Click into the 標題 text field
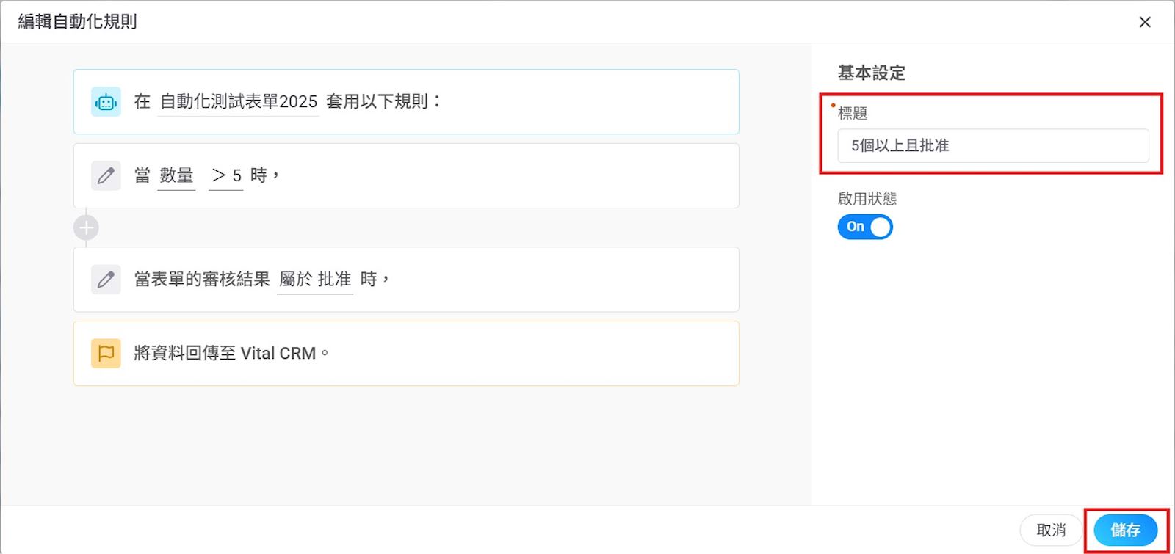This screenshot has width=1175, height=554. [992, 146]
